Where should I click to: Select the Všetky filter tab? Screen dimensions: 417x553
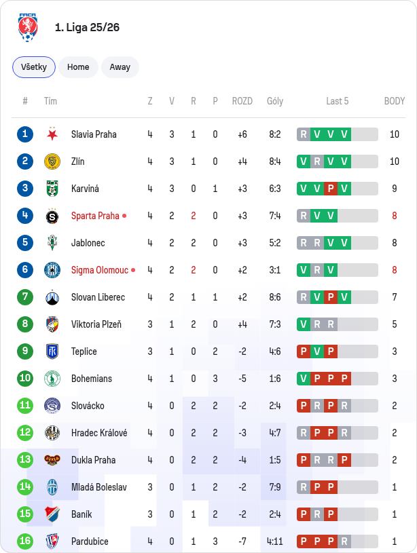pyautogui.click(x=34, y=67)
